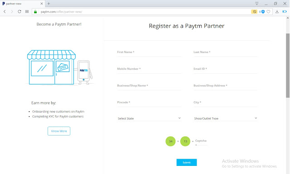Click the address bar URL
This screenshot has width=290, height=174.
[62, 12]
